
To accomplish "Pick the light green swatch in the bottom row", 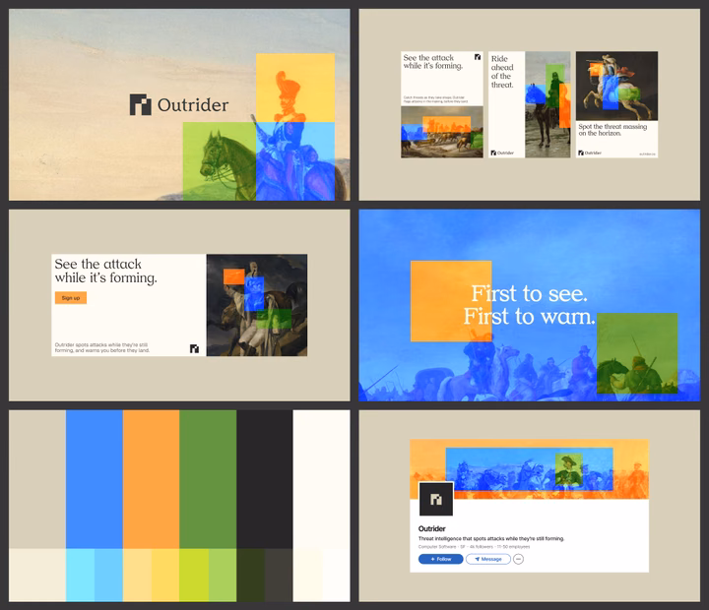I will 223,575.
